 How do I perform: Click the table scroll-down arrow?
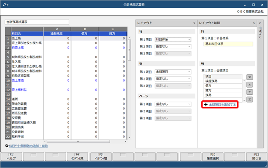point(130,138)
